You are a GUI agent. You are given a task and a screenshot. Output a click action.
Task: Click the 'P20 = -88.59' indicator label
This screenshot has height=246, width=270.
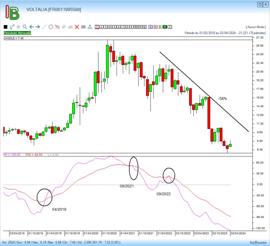tap(34, 155)
